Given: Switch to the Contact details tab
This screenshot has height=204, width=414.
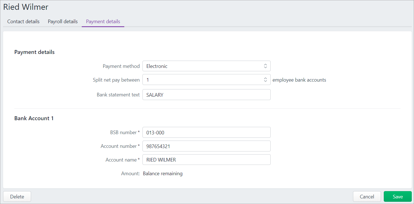Looking at the screenshot, I should (x=23, y=21).
